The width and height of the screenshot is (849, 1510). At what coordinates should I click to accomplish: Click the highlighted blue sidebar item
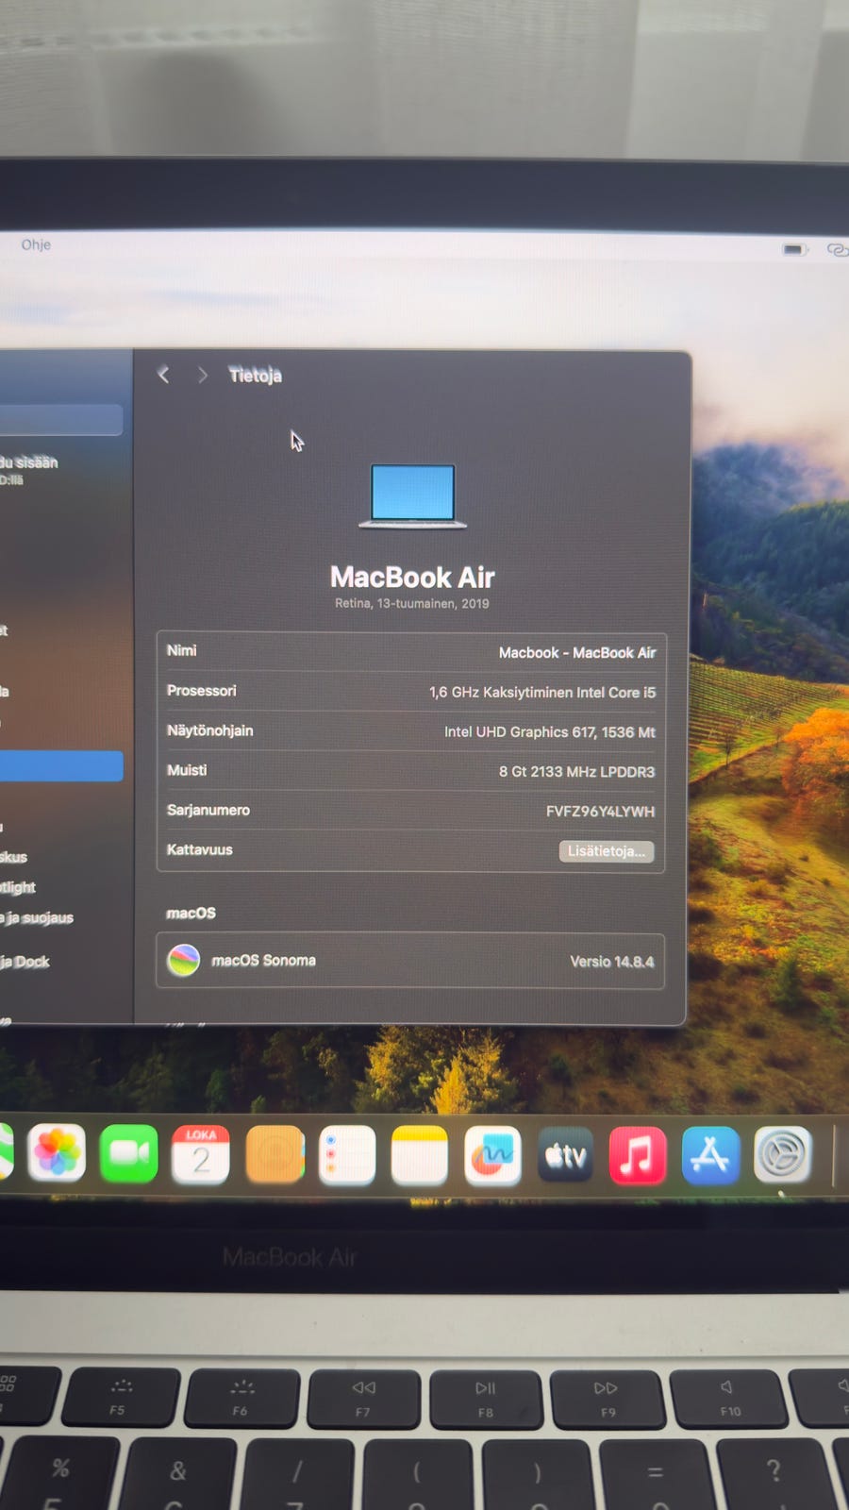point(61,766)
